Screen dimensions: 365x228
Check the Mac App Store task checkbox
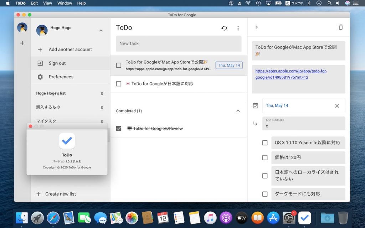119,65
